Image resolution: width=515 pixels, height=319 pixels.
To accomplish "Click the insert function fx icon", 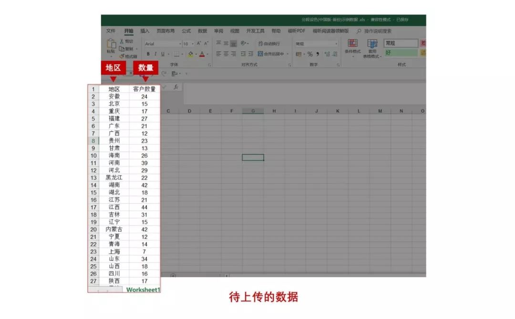I will click(175, 87).
